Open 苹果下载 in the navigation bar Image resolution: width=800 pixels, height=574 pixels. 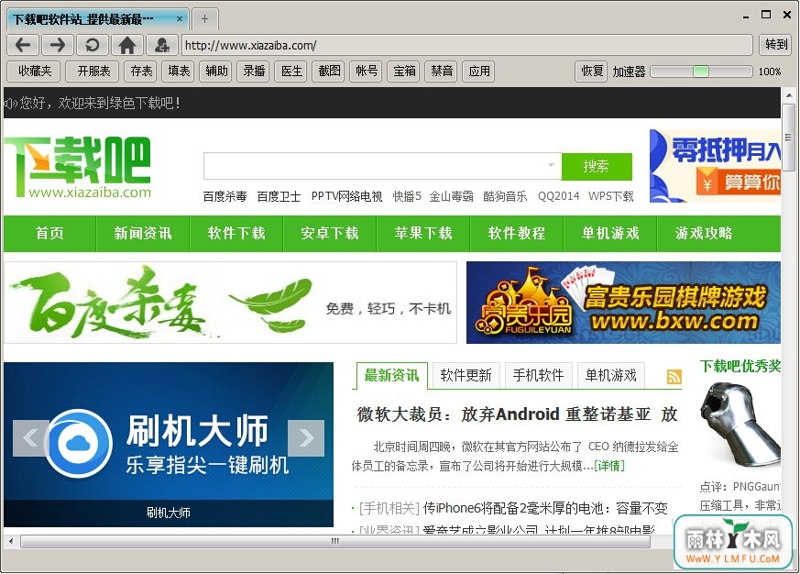423,234
